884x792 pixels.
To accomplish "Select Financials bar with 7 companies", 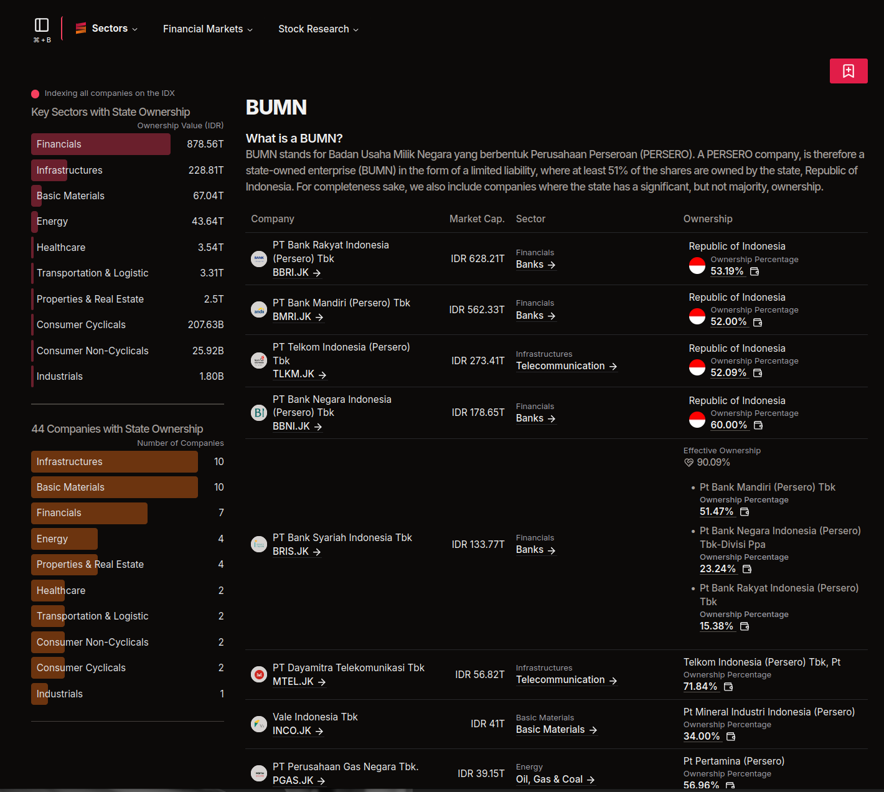I will coord(89,513).
